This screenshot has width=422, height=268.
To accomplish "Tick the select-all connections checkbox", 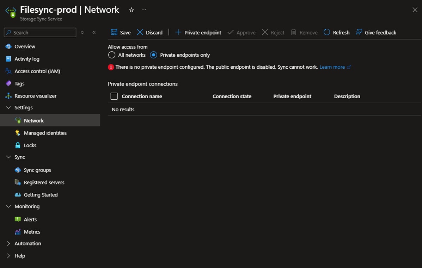I will (x=114, y=96).
